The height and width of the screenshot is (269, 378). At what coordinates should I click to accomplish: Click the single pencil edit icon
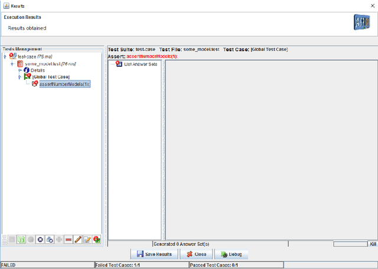[x=78, y=239]
